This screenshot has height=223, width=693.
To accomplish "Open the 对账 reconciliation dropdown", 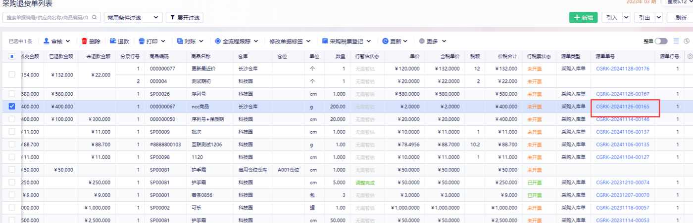I will pos(191,41).
